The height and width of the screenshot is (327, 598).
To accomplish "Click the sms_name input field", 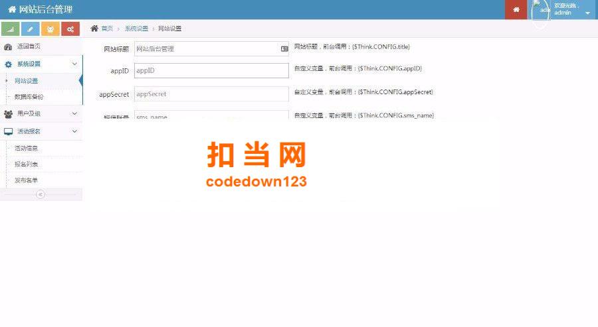I will pyautogui.click(x=211, y=115).
